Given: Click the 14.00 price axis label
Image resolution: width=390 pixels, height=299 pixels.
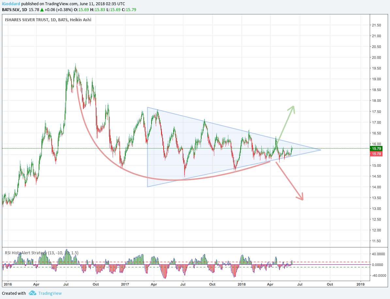Looking at the screenshot, I should [376, 187].
